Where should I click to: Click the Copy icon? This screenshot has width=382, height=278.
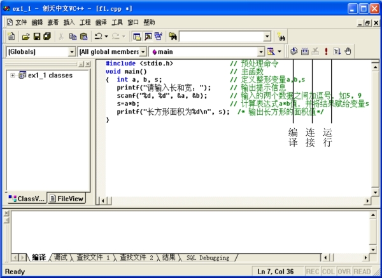coord(73,37)
